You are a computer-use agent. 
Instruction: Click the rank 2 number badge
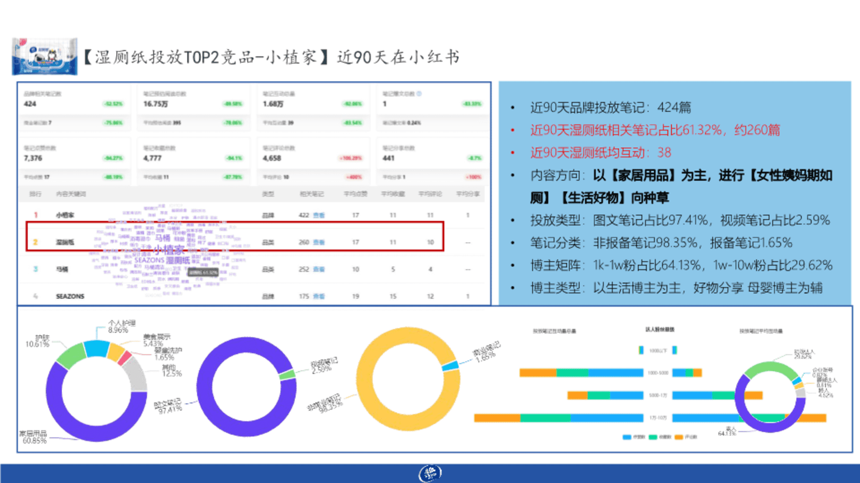coord(35,242)
